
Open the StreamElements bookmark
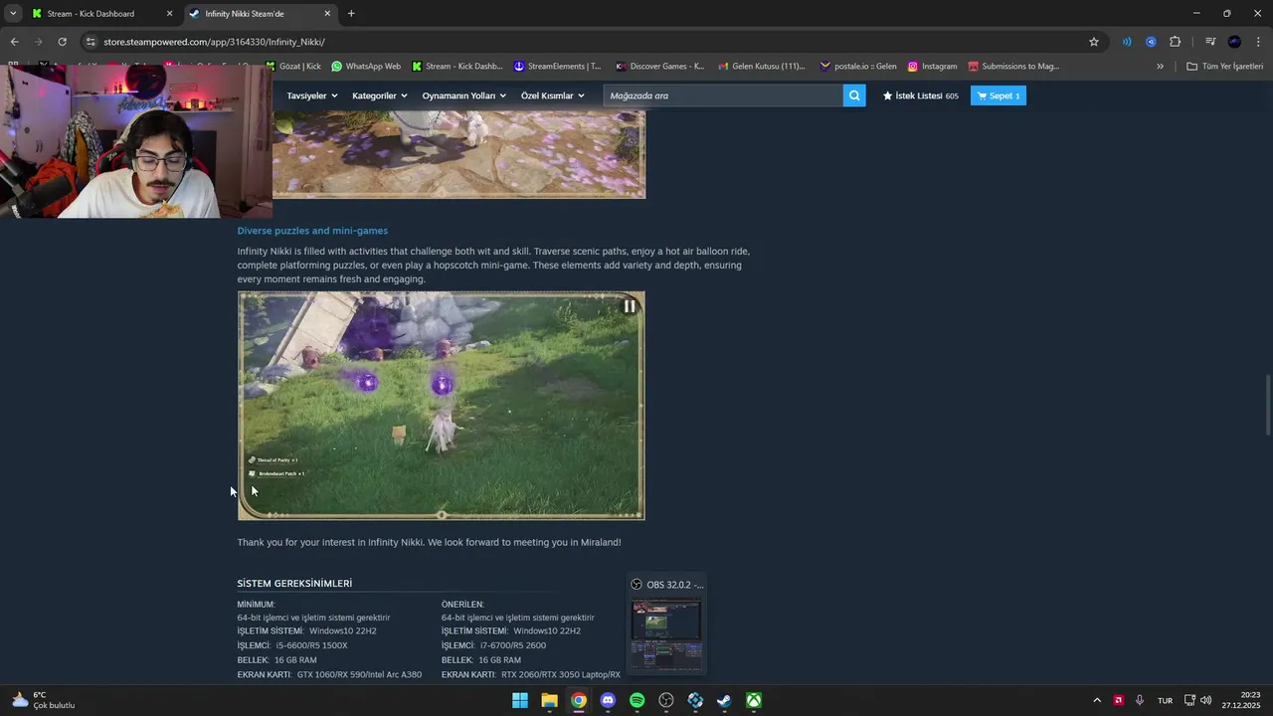coord(557,67)
